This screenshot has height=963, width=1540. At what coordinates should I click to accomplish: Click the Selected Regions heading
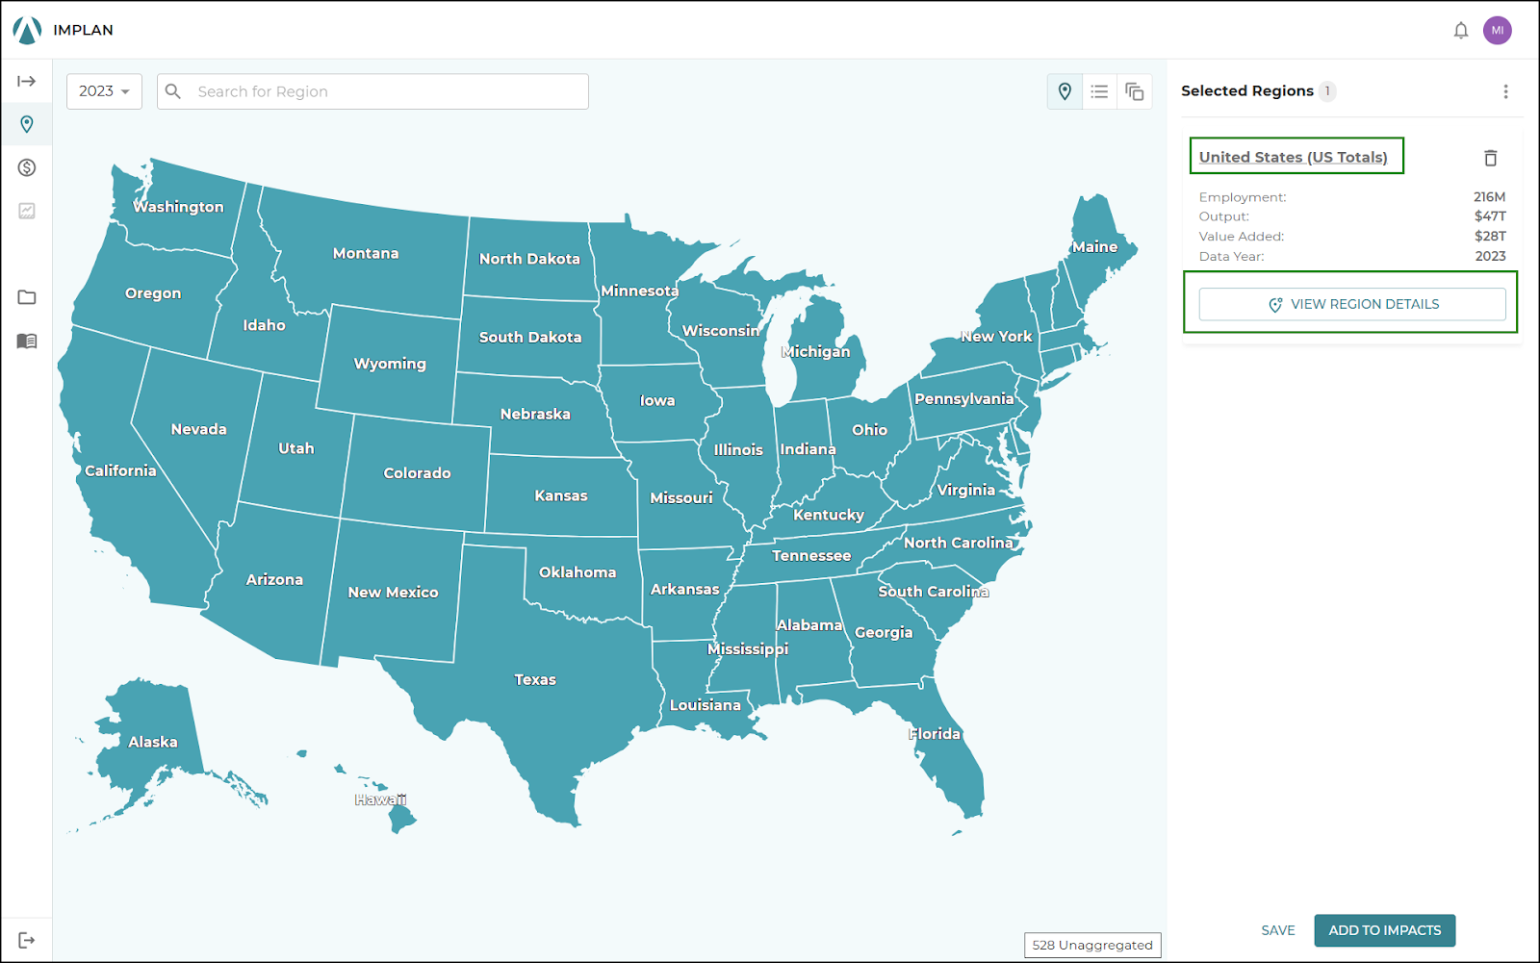(x=1247, y=90)
